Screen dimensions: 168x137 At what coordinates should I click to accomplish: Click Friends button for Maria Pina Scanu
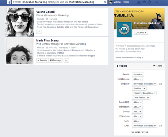pyautogui.click(x=42, y=60)
